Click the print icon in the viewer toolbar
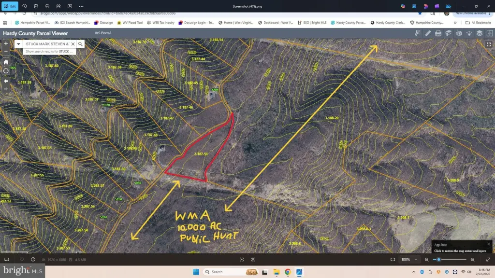The height and width of the screenshot is (278, 495). point(47,6)
